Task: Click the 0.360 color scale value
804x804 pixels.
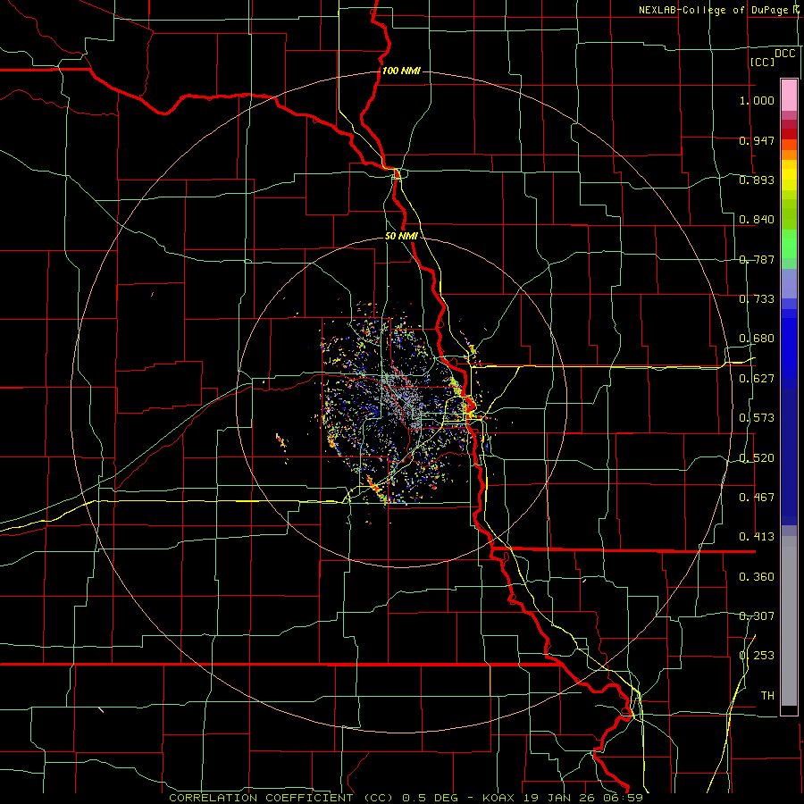Action: click(x=757, y=577)
